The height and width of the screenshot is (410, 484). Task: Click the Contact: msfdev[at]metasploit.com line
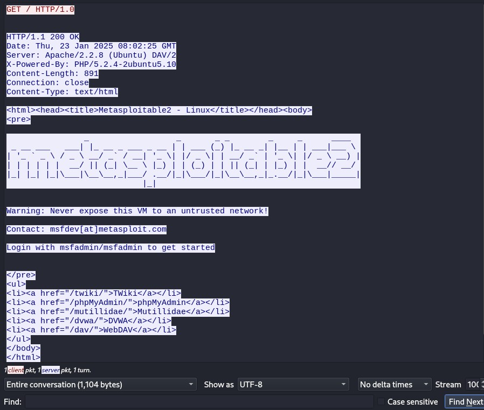click(x=86, y=229)
